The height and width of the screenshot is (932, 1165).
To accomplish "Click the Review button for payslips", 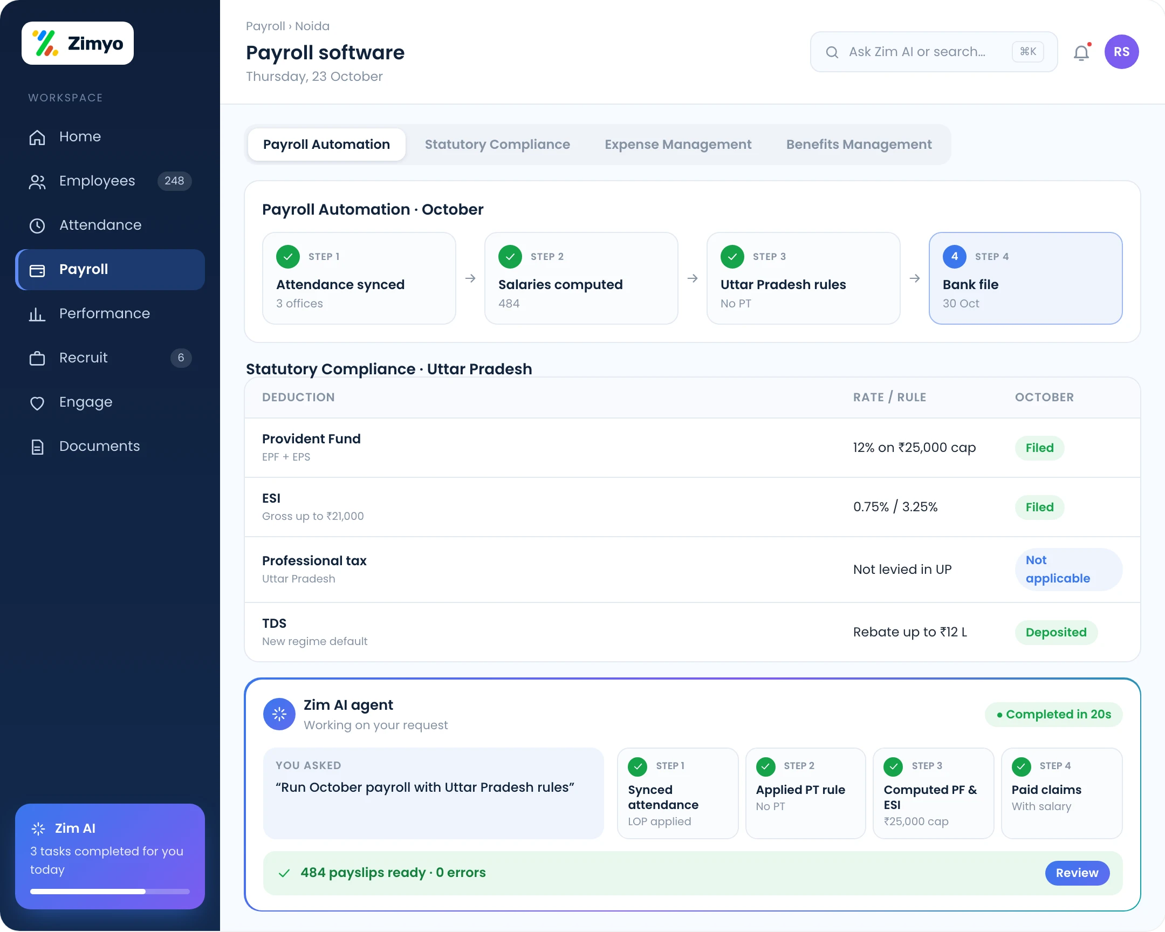I will [x=1077, y=873].
